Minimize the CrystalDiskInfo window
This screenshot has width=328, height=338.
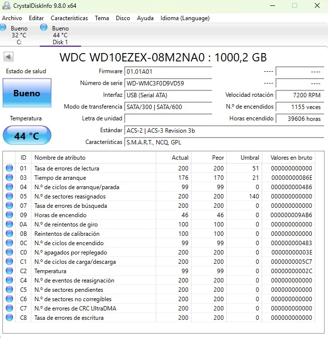pyautogui.click(x=273, y=5)
